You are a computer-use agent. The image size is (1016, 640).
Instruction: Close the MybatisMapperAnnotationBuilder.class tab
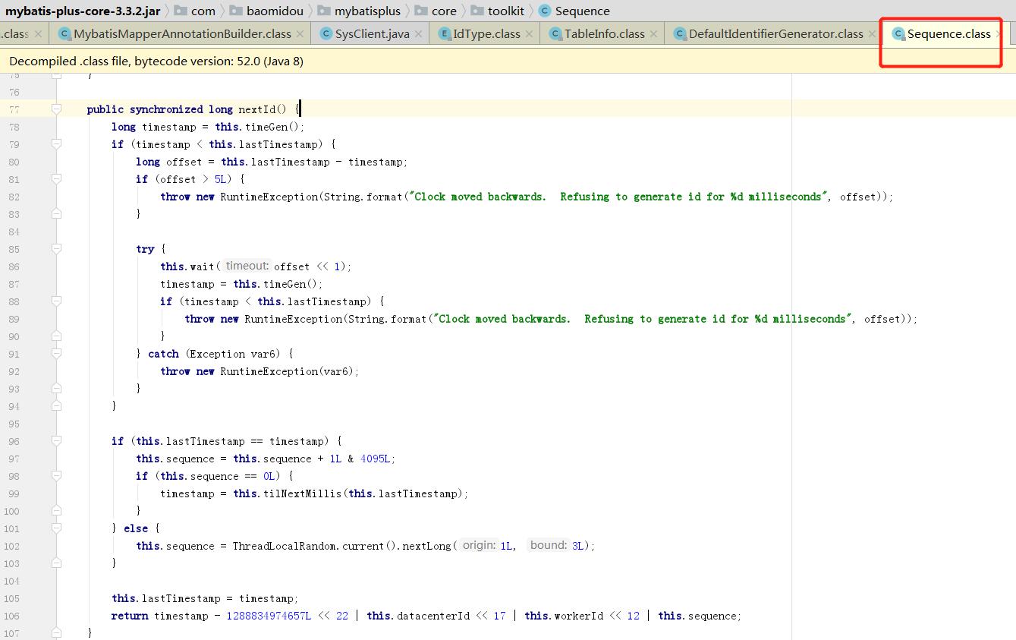[x=300, y=34]
